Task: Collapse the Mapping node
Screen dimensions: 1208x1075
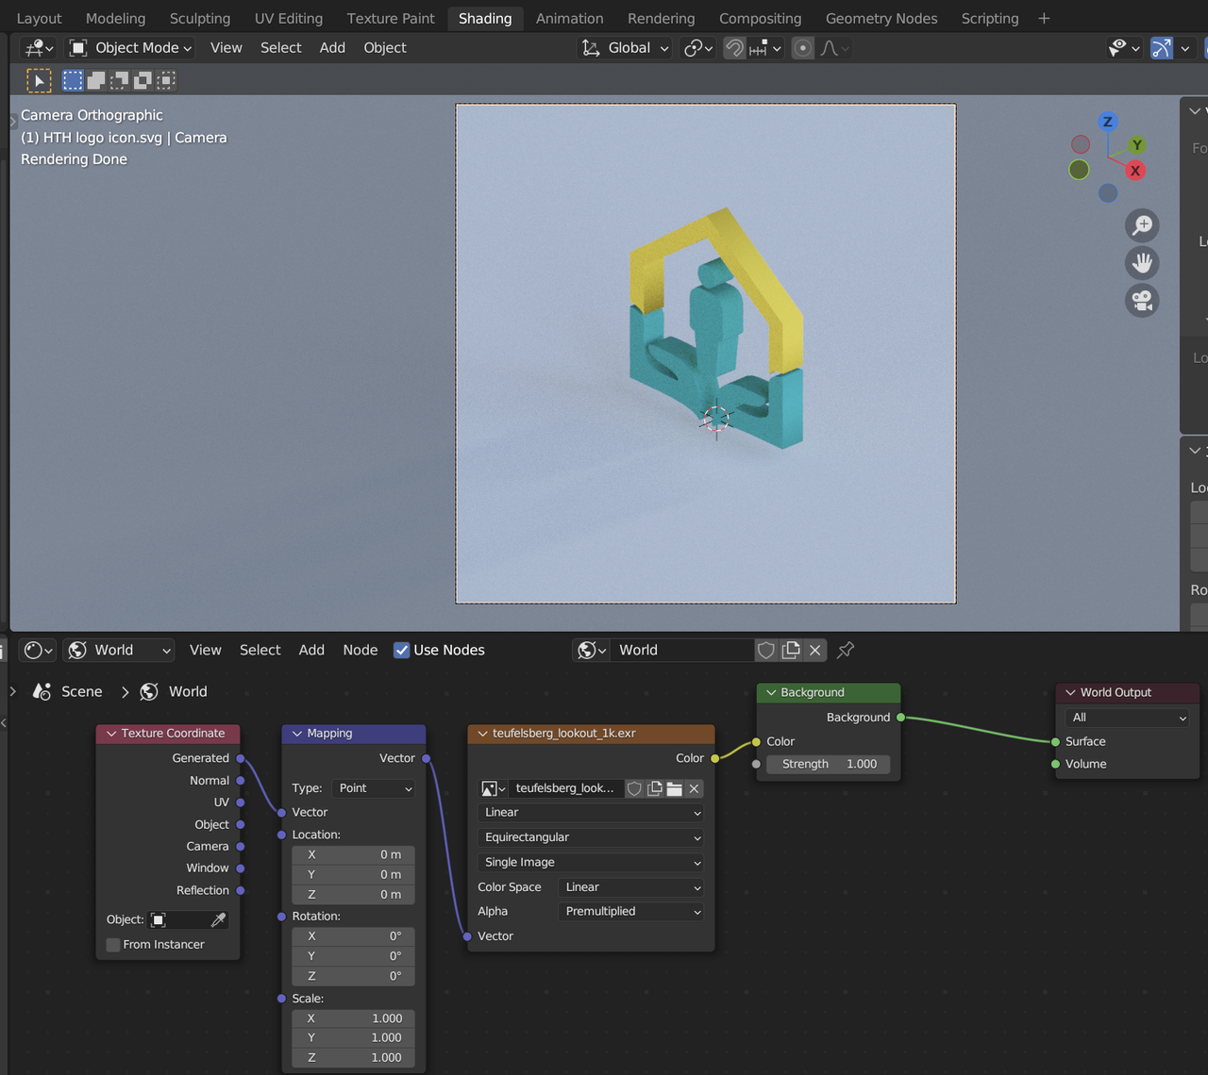Action: pos(297,734)
